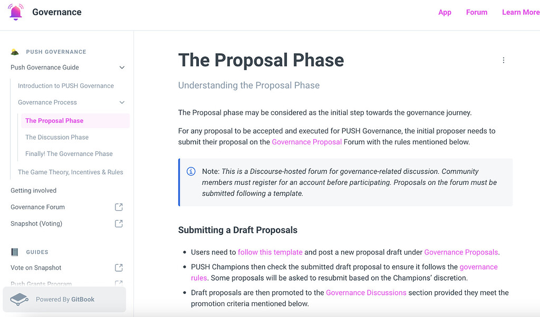
Task: Open Vote on Snapshot via its external link icon
Action: coord(119,268)
